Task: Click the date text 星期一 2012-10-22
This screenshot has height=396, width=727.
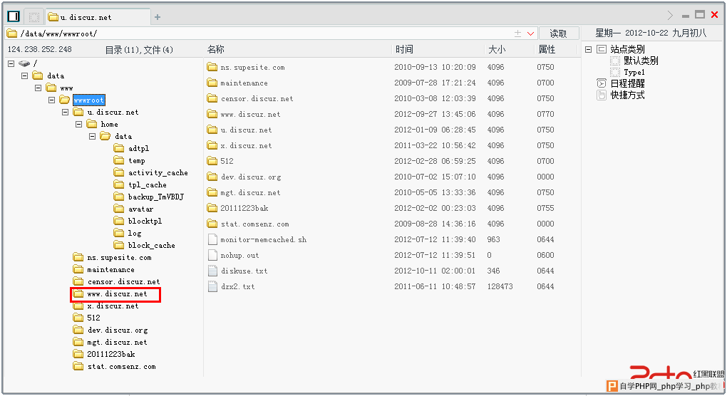Action: click(632, 33)
